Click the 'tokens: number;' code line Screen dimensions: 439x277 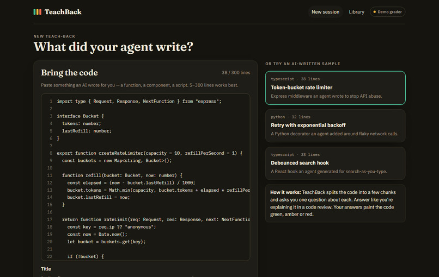(x=82, y=123)
